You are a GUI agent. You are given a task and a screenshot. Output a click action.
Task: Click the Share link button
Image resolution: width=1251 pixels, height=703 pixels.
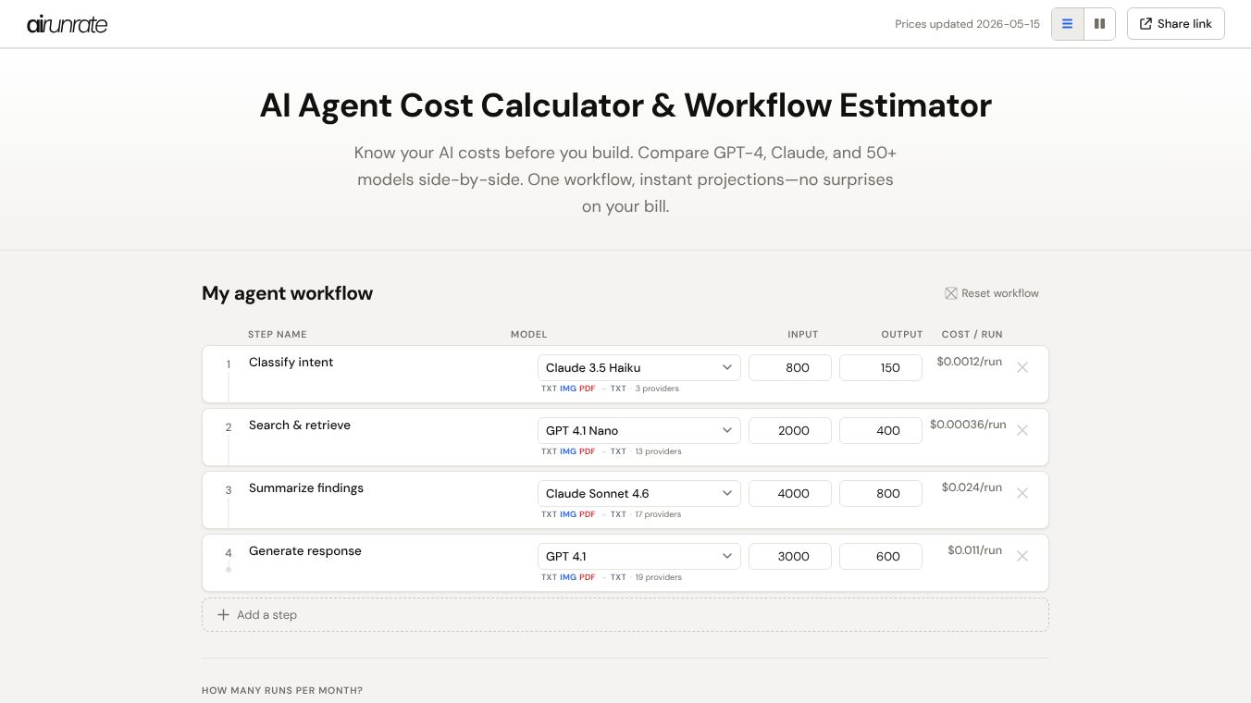(1176, 24)
